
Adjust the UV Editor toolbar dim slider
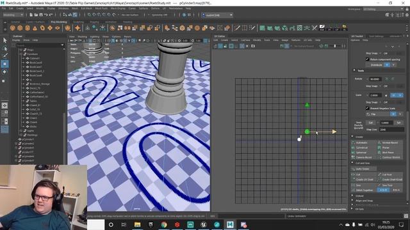(334, 46)
